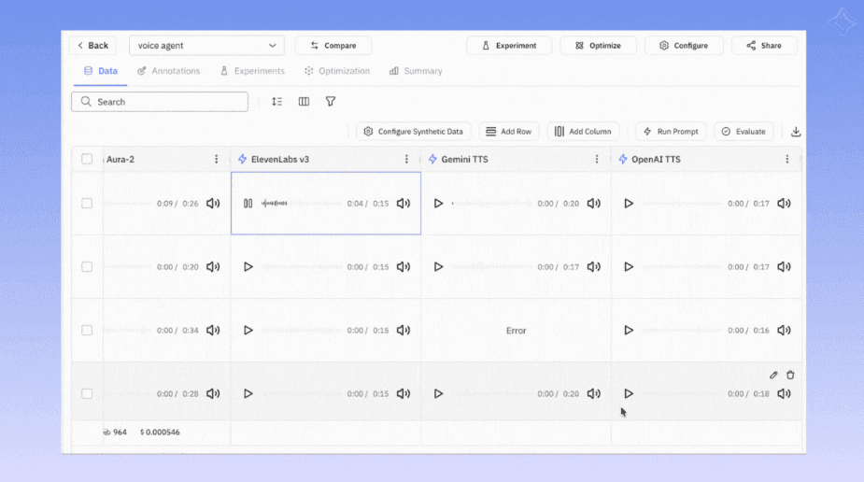Click the edit pencil icon in last row

coord(773,376)
